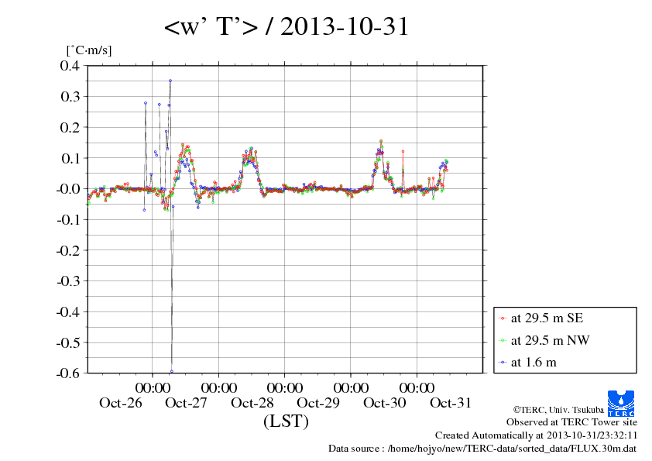The height and width of the screenshot is (461, 652).
Task: Click the blue peak data point near 0.35
Action: 170,81
